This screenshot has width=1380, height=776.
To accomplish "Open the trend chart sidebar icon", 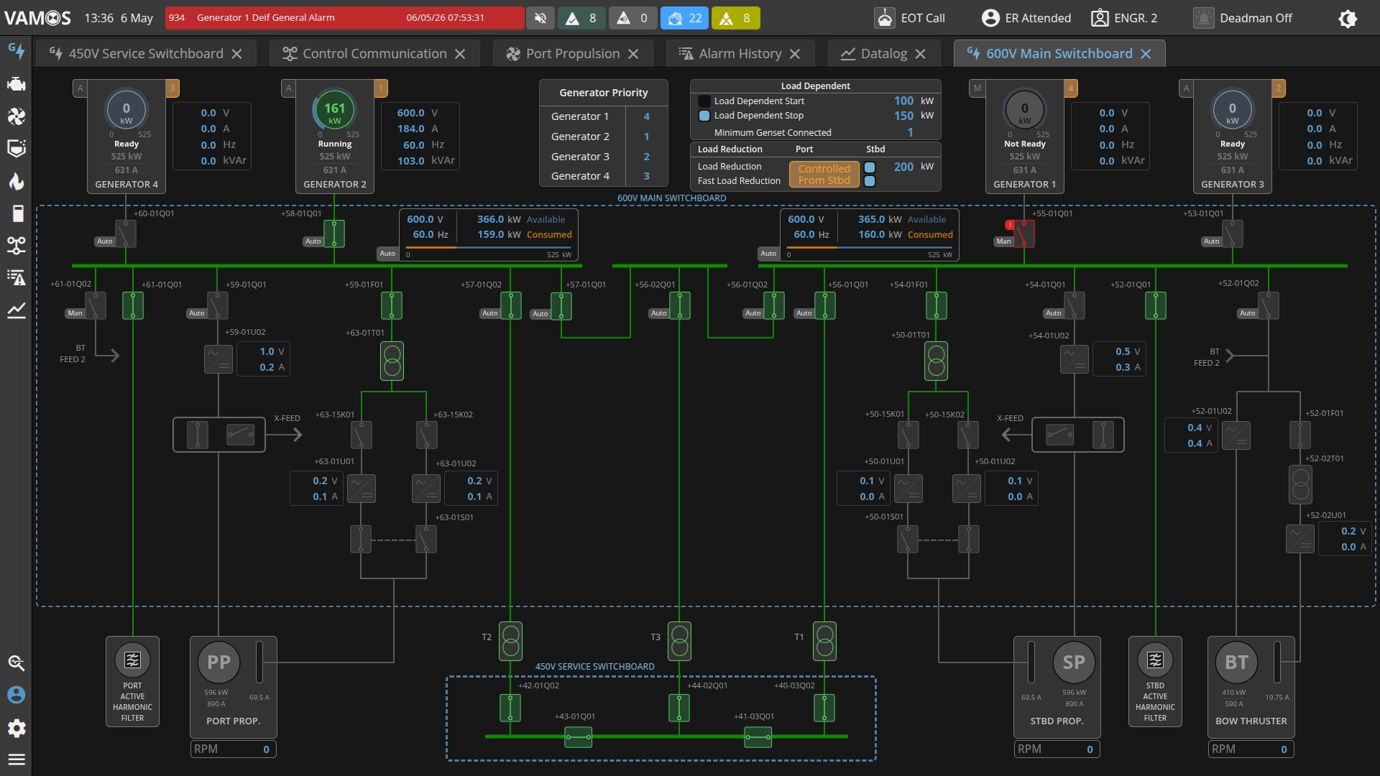I will (16, 310).
